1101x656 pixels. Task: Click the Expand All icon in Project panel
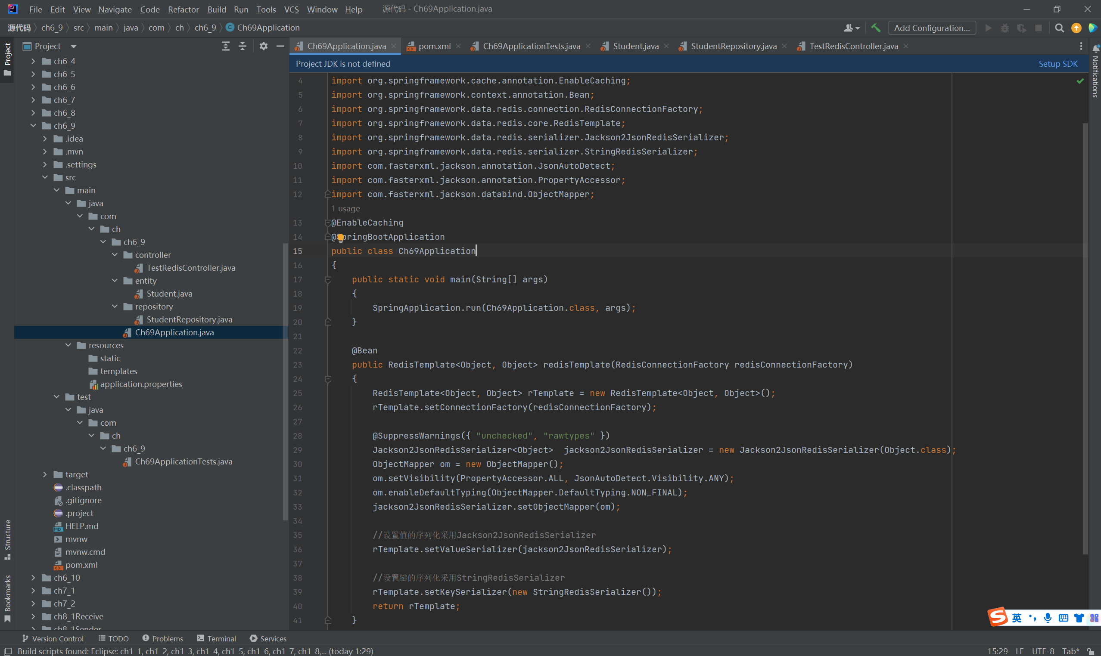[x=226, y=46]
